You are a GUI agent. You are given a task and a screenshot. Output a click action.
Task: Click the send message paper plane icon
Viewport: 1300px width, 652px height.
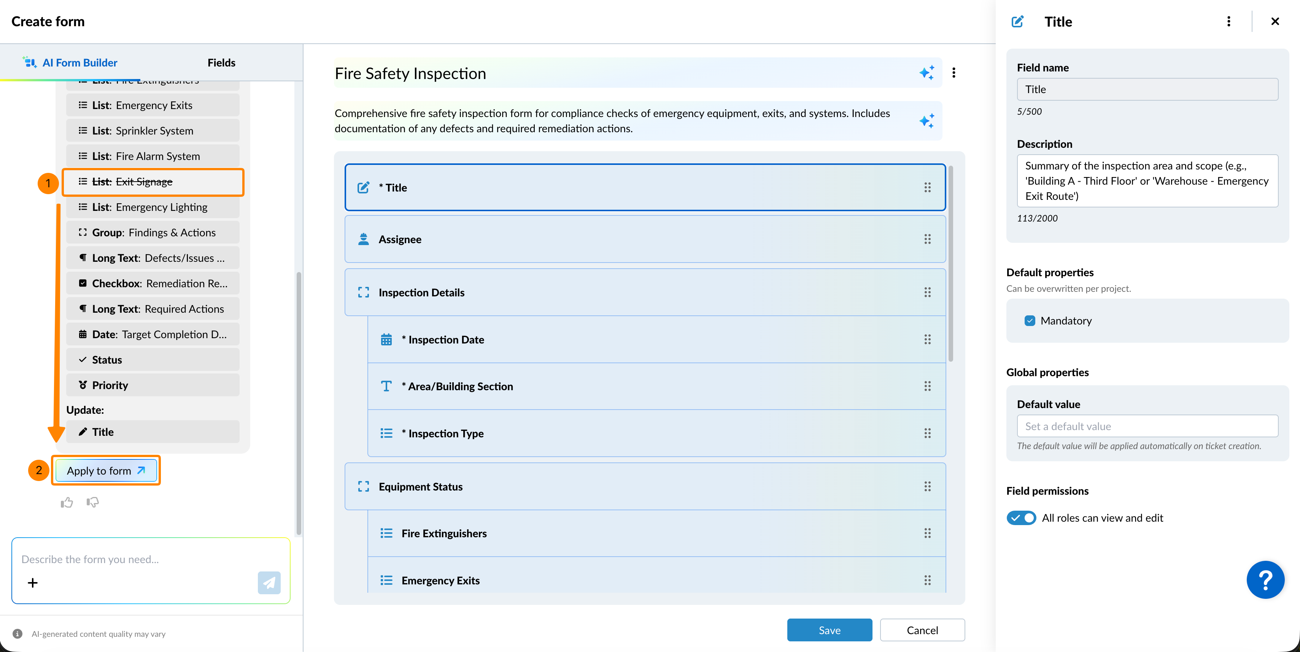(x=269, y=582)
